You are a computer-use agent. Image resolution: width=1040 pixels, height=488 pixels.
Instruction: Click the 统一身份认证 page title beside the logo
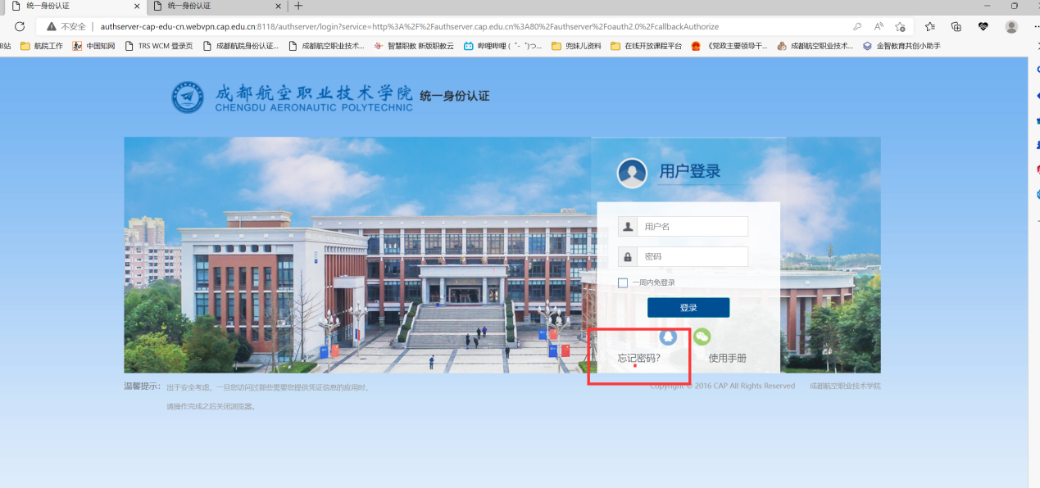(x=454, y=96)
